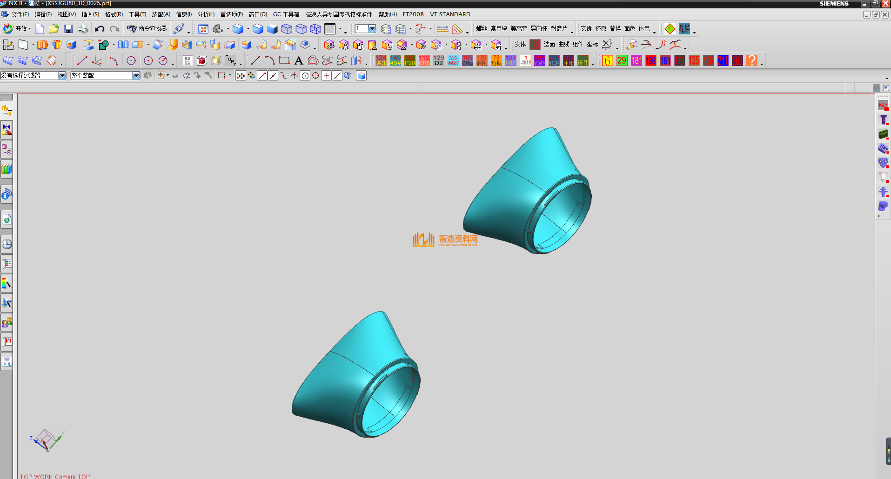Open the selection filter dropdown
This screenshot has width=891, height=479.
(62, 75)
